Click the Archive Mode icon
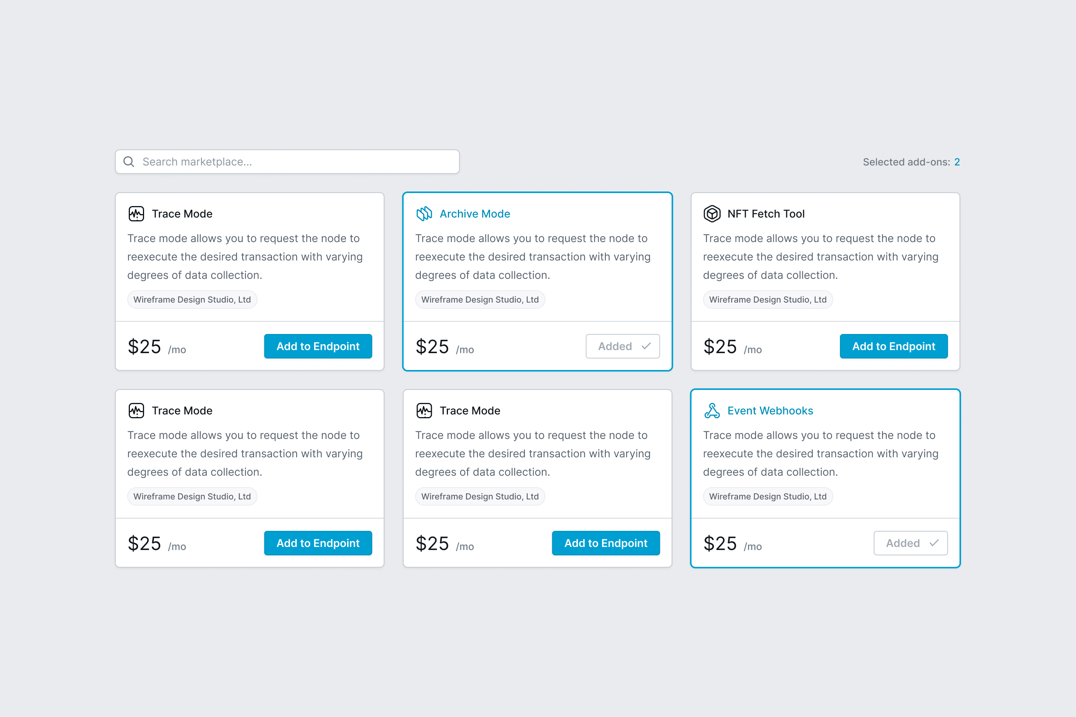The image size is (1076, 717). [424, 214]
